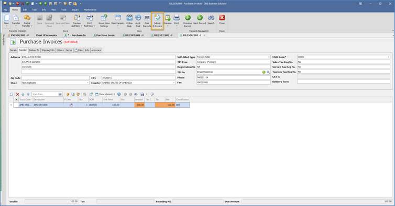Open the Home ribbon tab
This screenshot has height=206, width=395.
point(15,10)
